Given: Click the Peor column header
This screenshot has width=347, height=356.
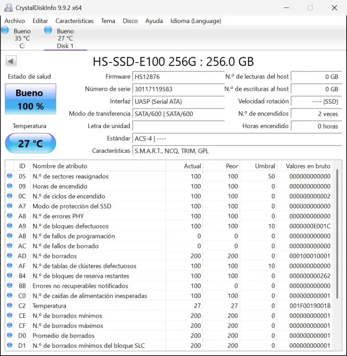Looking at the screenshot, I should pos(221,166).
